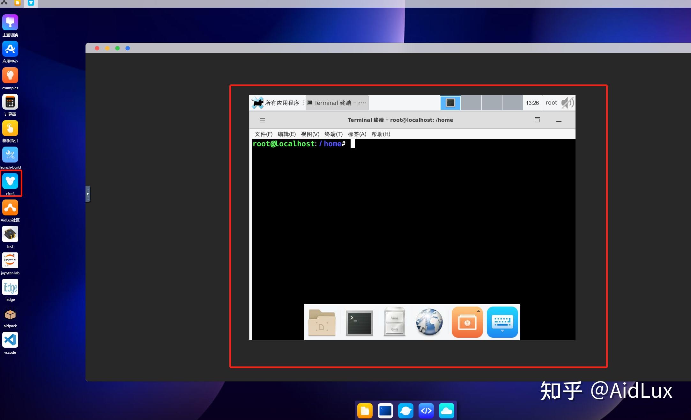Launch vscode from the left sidebar
The width and height of the screenshot is (691, 420).
(10, 340)
